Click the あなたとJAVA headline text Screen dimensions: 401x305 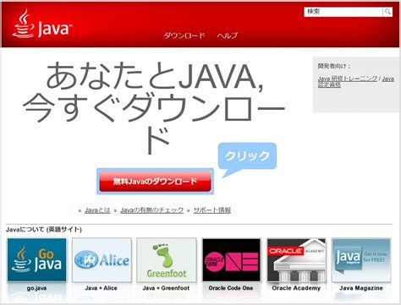point(155,76)
